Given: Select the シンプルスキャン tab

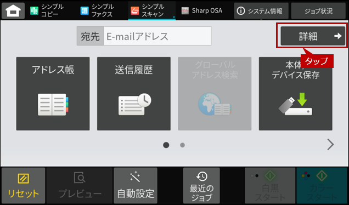Looking at the screenshot, I should click(152, 10).
